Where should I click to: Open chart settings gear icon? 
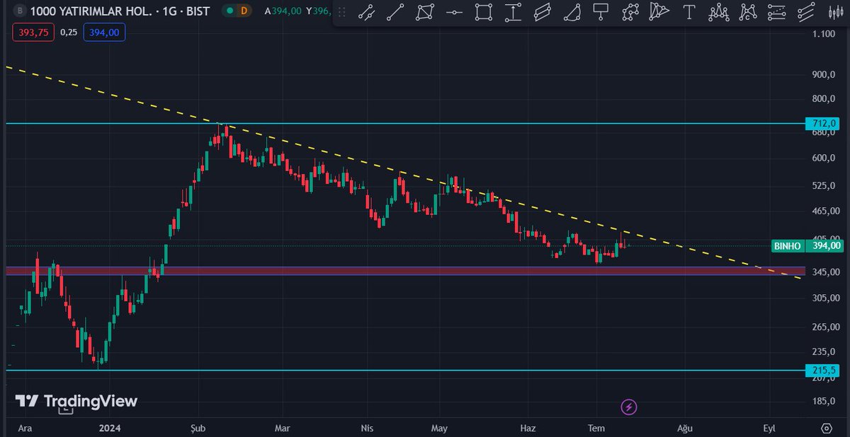827,429
